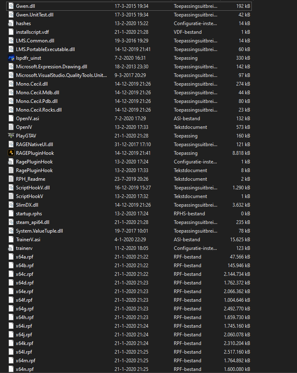The image size is (297, 373).
Task: Click the date 7-2-2020 16:31
Action: click(x=130, y=58)
